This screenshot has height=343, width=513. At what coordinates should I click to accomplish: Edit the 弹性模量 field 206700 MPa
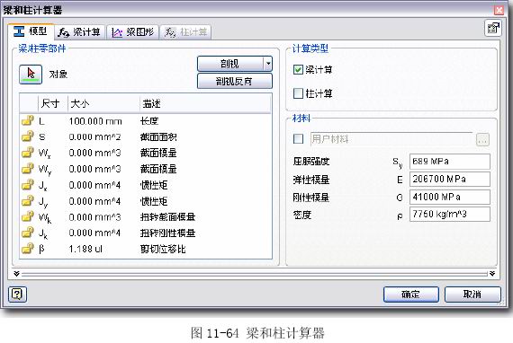(450, 180)
